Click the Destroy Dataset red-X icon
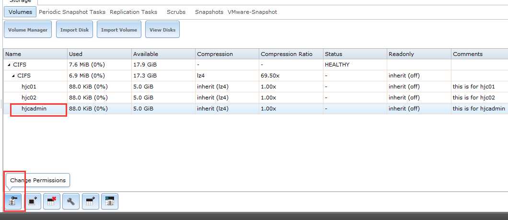This screenshot has width=508, height=220. click(52, 201)
